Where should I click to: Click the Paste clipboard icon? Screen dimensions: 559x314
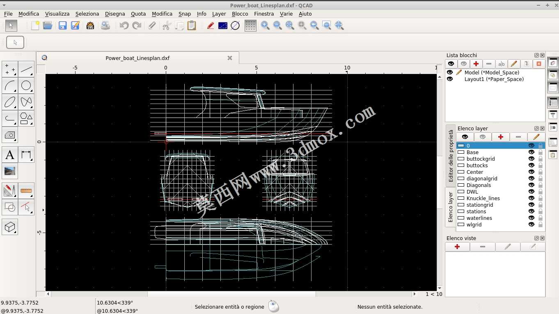pos(192,25)
